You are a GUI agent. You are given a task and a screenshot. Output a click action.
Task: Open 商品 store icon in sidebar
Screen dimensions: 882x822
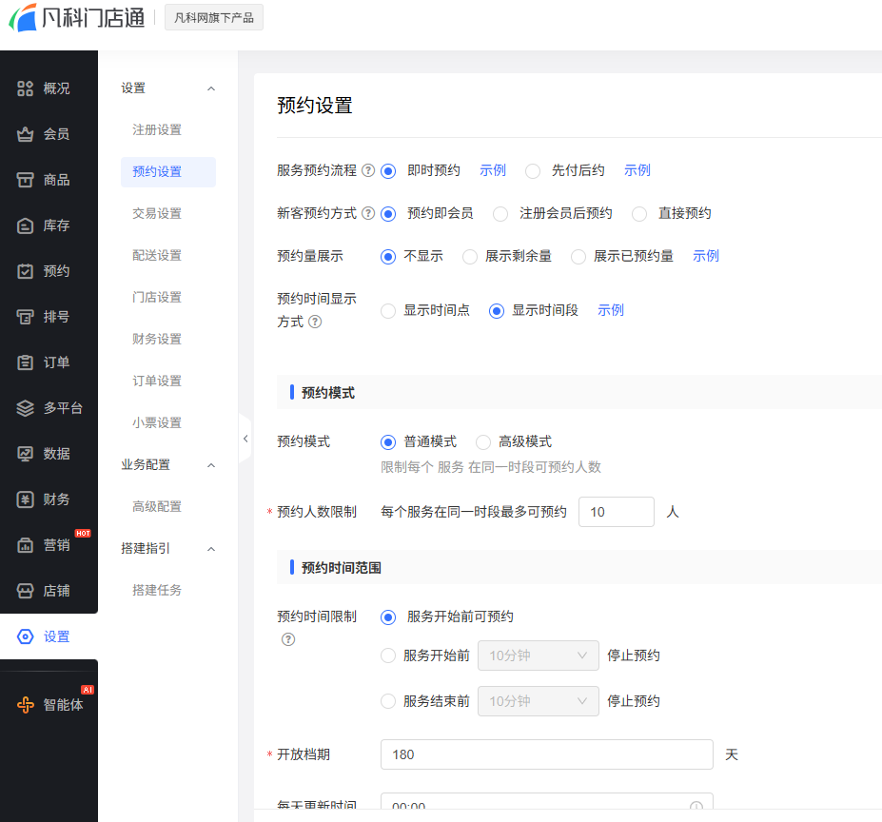[x=26, y=180]
